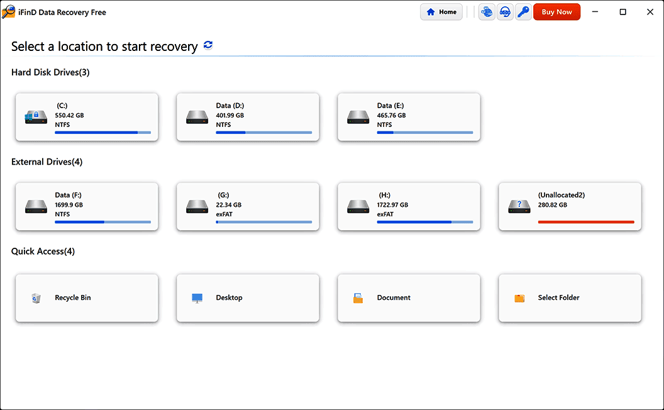
Task: Click the Document folder icon
Action: pyautogui.click(x=358, y=298)
